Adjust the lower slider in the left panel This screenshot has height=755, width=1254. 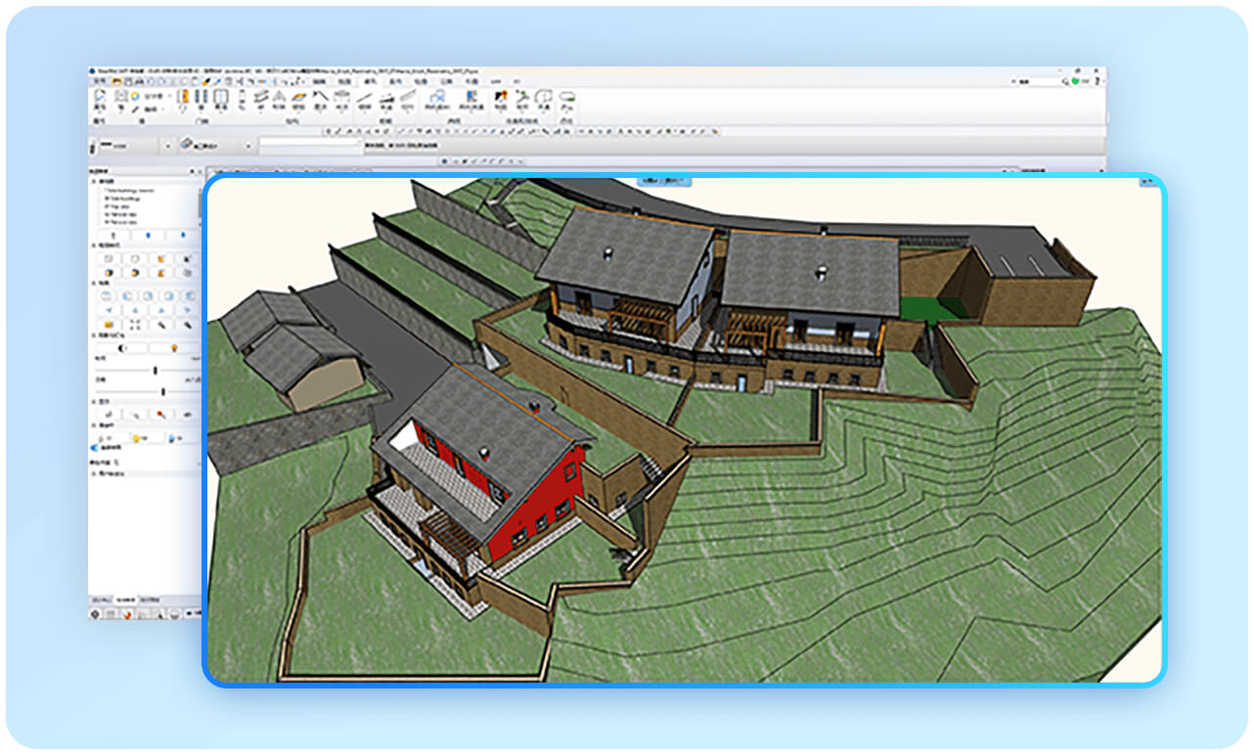point(163,391)
